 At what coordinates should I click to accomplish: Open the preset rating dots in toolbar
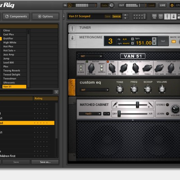139,16
